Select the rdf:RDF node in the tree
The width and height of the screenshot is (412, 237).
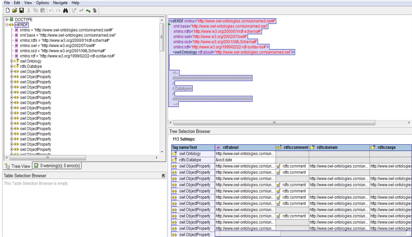[22, 25]
